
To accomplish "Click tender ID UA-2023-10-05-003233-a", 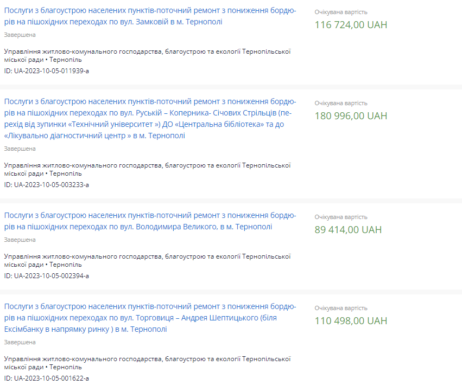I will pos(46,184).
